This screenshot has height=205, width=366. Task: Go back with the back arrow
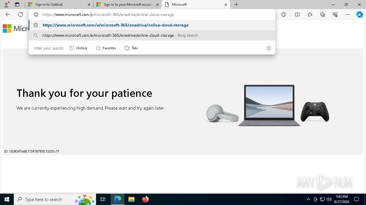pyautogui.click(x=8, y=15)
